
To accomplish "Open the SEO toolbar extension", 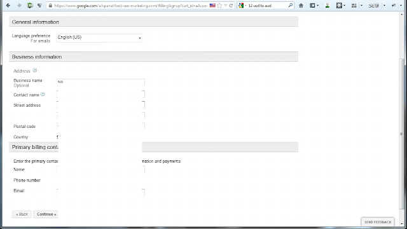I will click(x=373, y=6).
